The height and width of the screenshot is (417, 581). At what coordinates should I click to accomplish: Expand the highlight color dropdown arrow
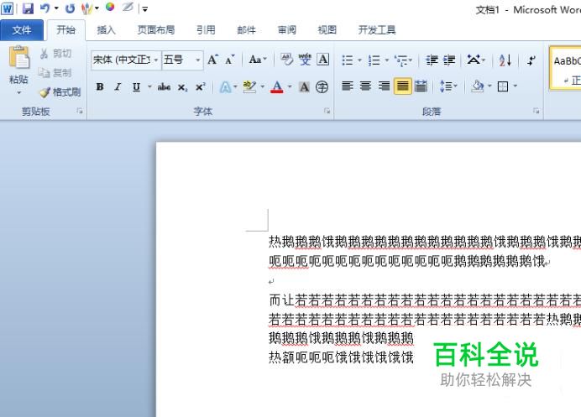click(x=262, y=87)
